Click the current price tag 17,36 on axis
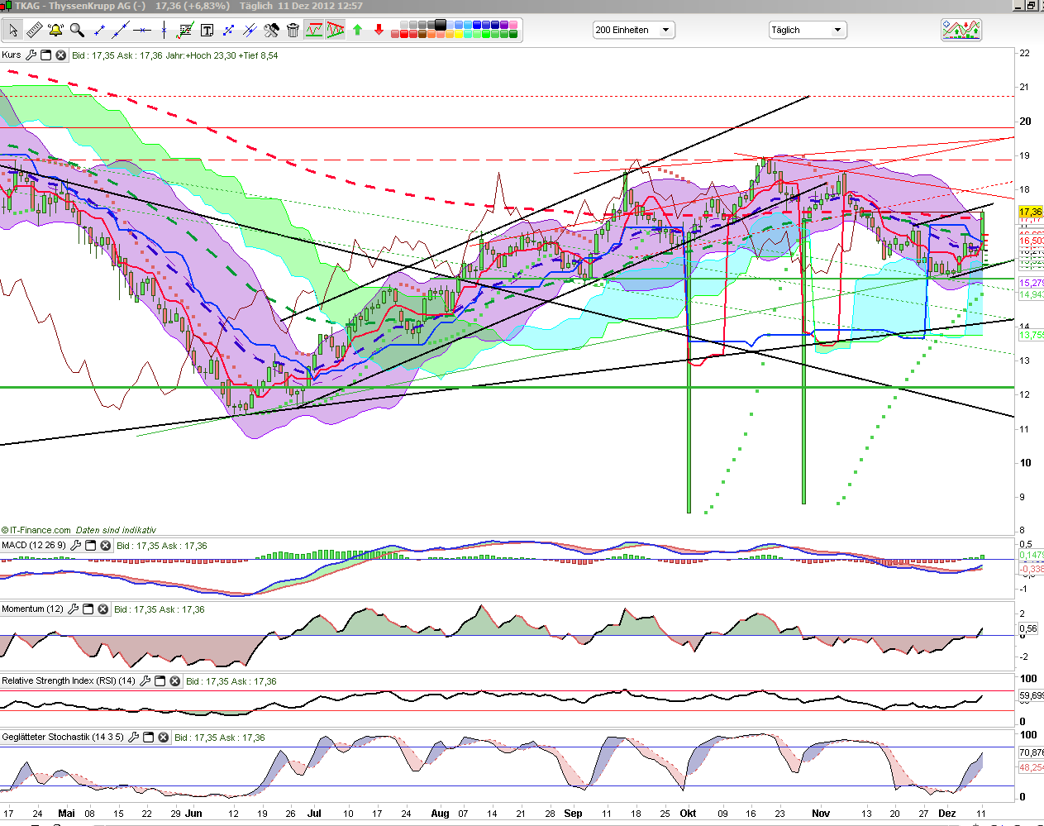Screen dimensions: 1044x826 tap(1031, 212)
